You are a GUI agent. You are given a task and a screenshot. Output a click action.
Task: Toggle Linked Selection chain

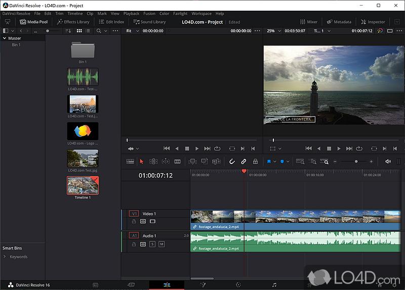click(x=244, y=161)
